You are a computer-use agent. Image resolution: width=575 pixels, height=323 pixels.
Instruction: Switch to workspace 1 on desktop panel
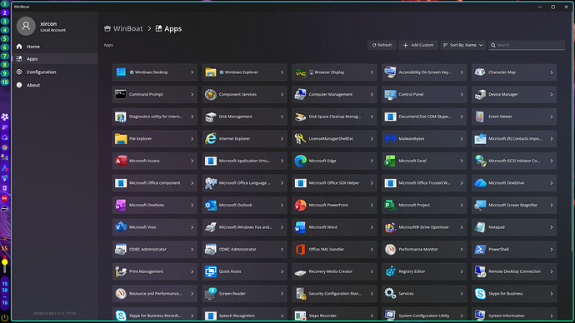[5, 4]
